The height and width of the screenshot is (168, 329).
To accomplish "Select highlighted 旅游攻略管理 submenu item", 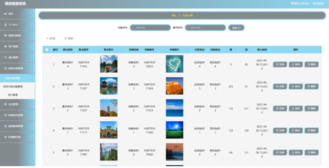I will click(x=18, y=78).
